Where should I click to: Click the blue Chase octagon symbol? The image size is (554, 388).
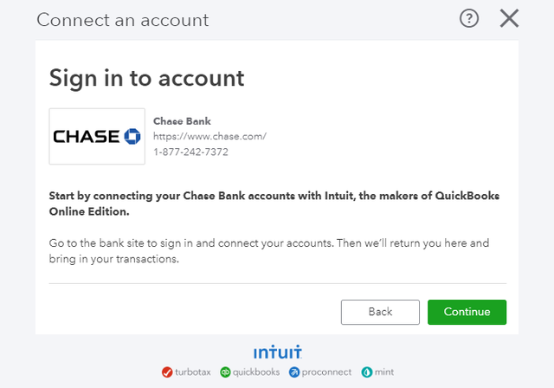coord(132,136)
